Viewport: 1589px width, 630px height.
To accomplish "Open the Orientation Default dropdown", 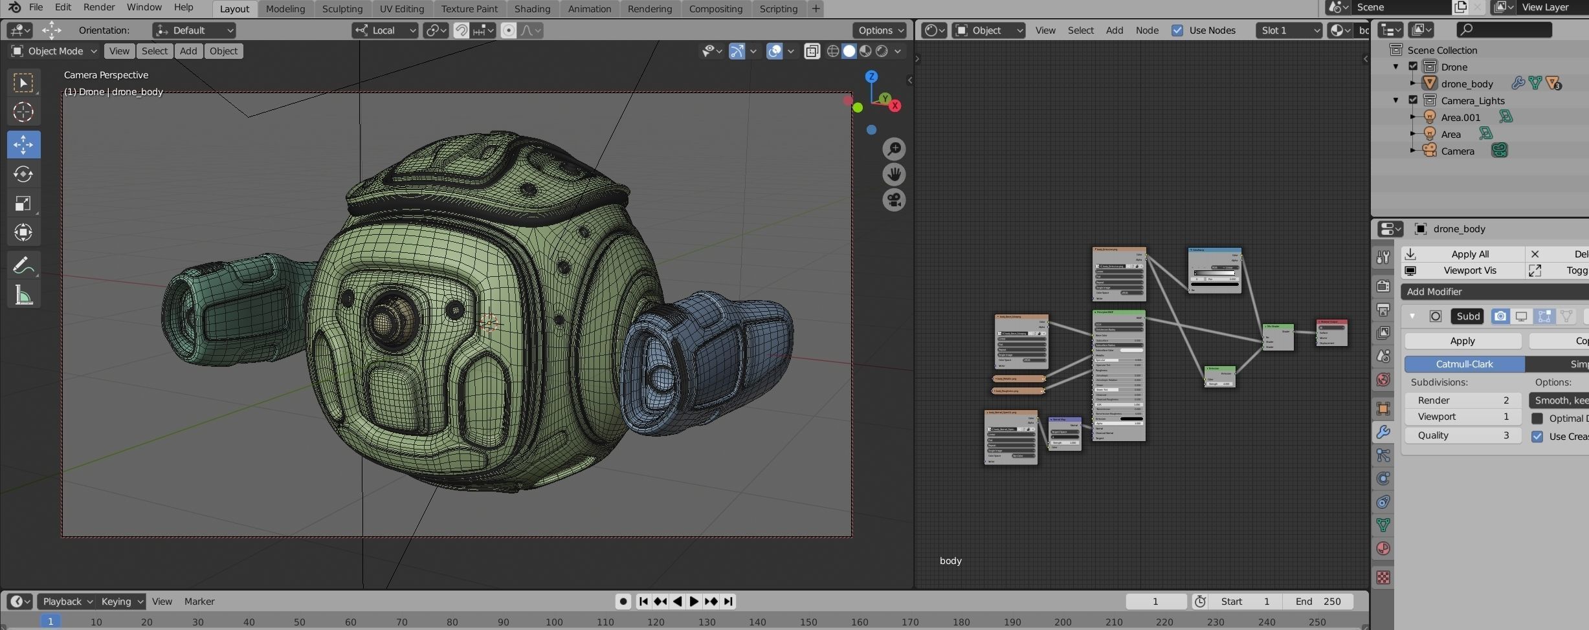I will [194, 30].
